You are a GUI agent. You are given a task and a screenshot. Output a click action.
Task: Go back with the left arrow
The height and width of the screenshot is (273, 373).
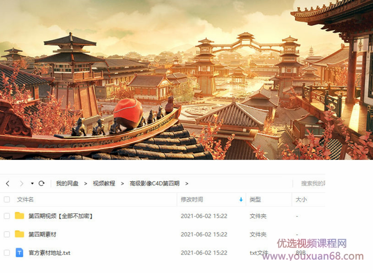[x=8, y=183]
